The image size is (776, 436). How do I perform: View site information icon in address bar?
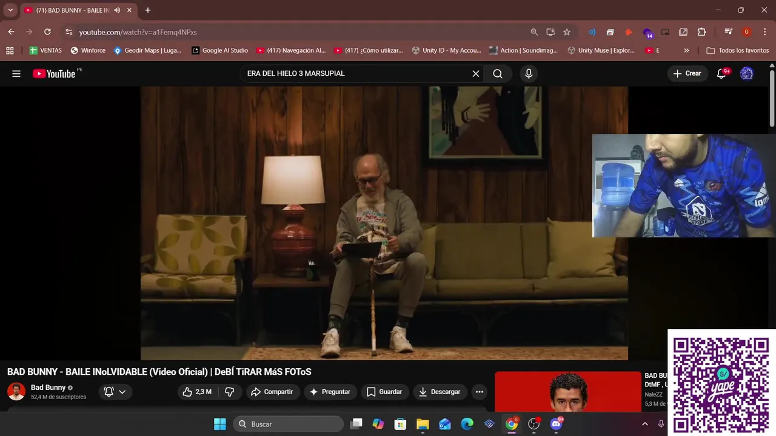(x=69, y=32)
